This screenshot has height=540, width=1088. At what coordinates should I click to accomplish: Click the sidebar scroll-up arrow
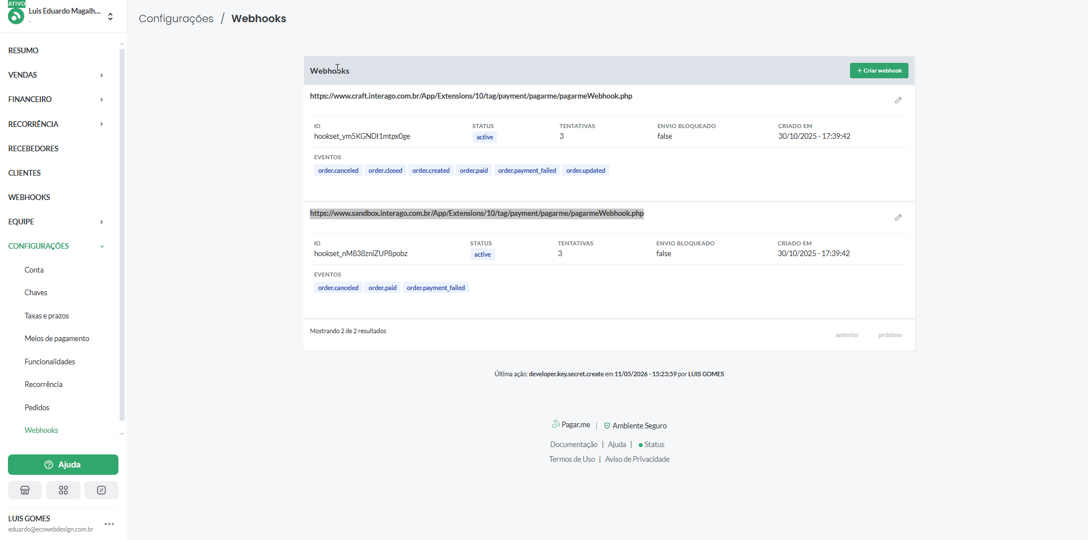pos(122,44)
